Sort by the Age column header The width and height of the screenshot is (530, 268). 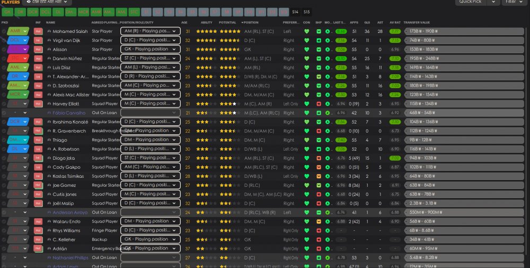coord(184,22)
